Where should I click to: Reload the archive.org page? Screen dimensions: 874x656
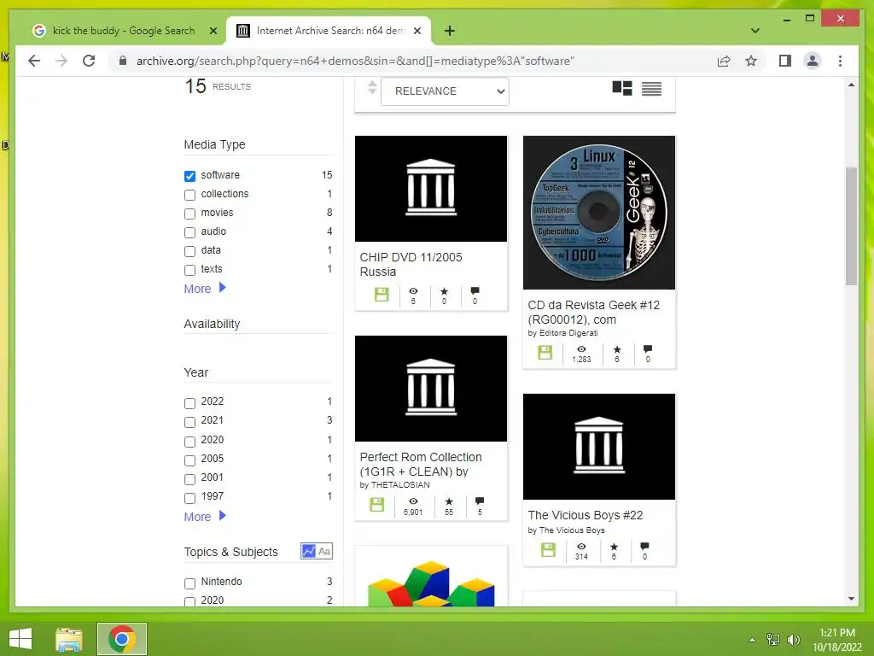click(x=89, y=61)
